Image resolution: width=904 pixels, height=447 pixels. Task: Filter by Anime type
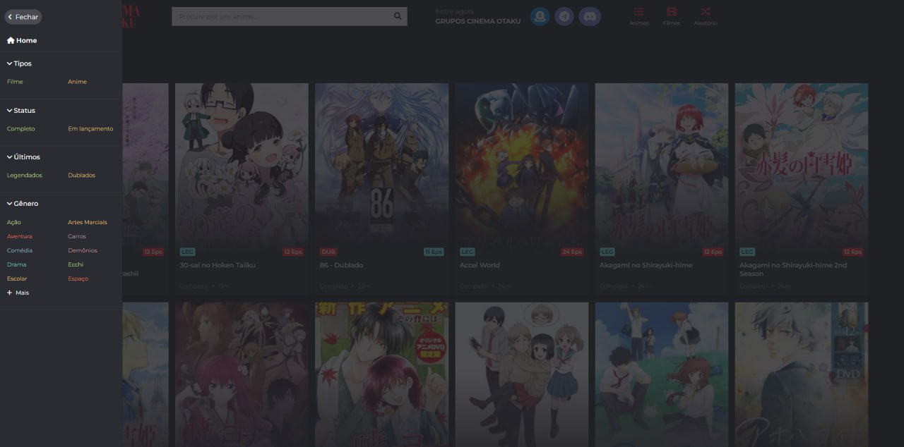tap(77, 82)
